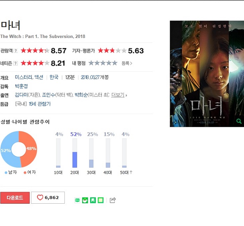The width and height of the screenshot is (244, 226).
Task: Open the help icon beside 관람객
Action: point(16,51)
